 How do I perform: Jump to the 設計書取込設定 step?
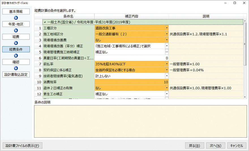(16, 74)
